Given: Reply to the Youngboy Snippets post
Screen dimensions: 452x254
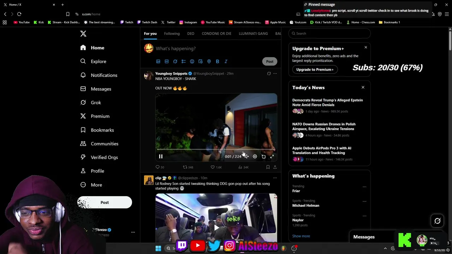Looking at the screenshot, I should [160, 167].
